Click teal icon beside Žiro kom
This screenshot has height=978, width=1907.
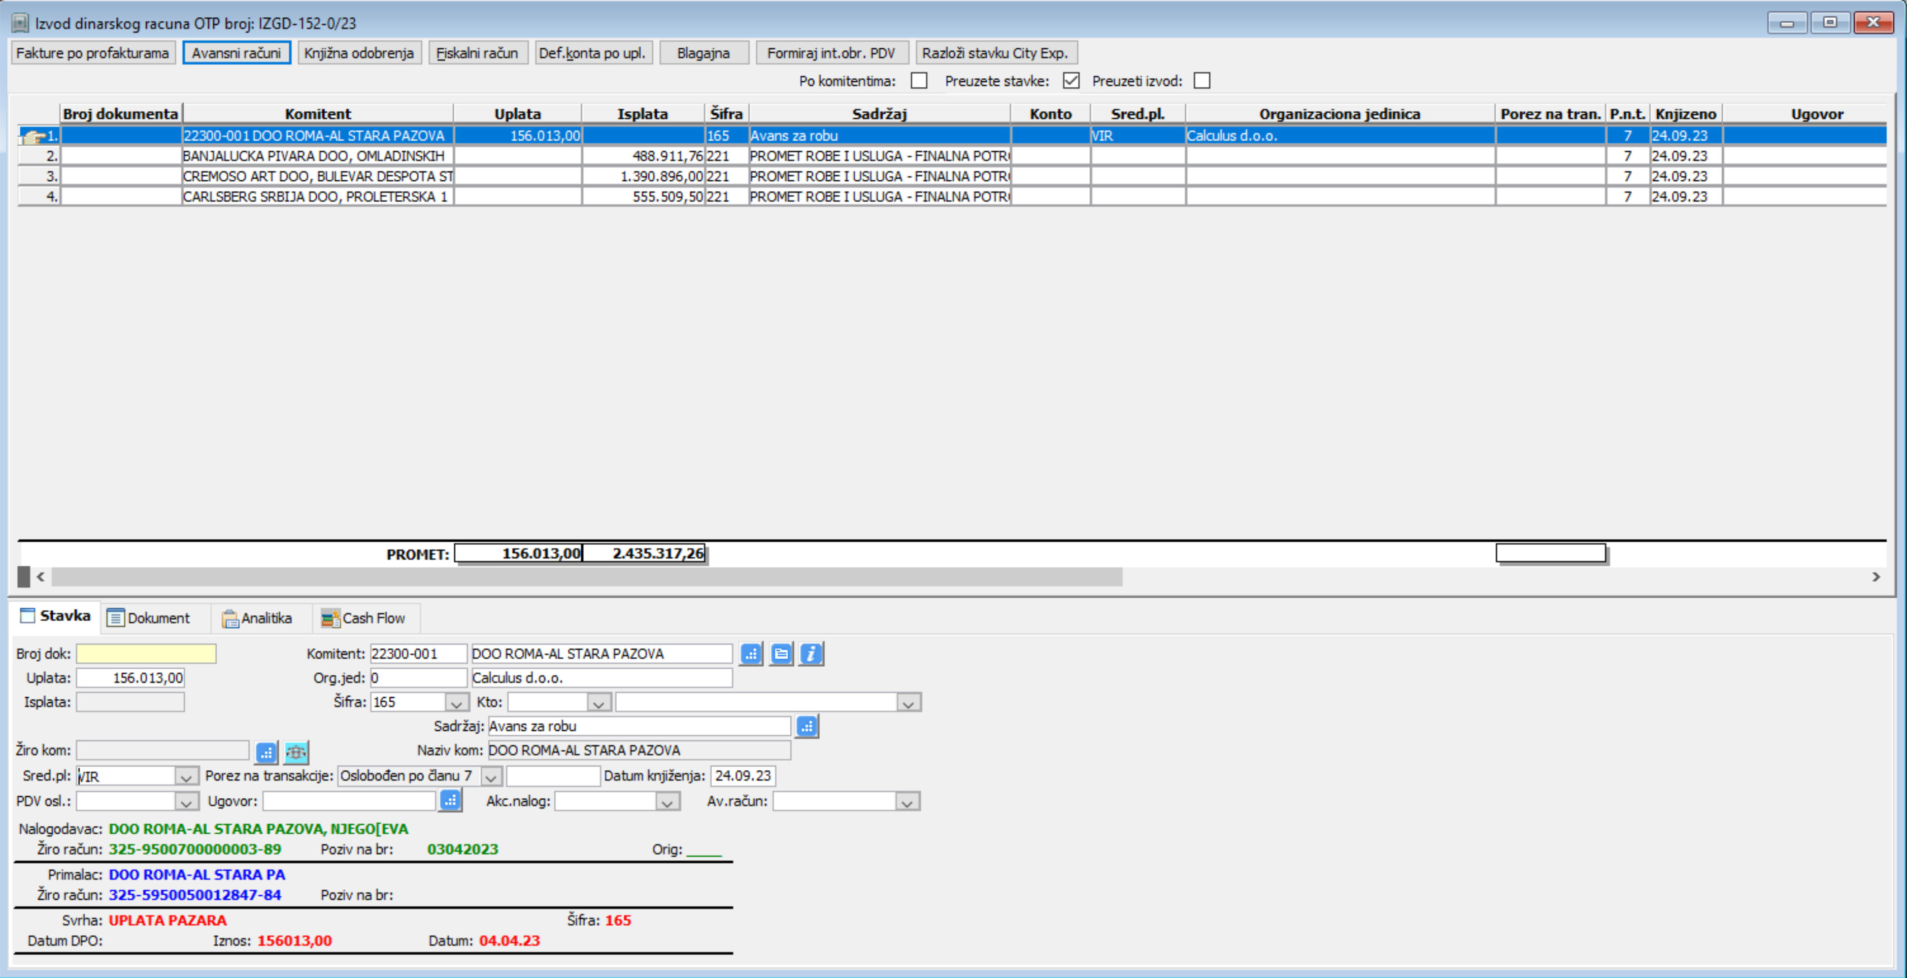click(296, 752)
